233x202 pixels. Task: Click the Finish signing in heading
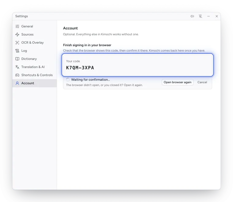tap(87, 45)
